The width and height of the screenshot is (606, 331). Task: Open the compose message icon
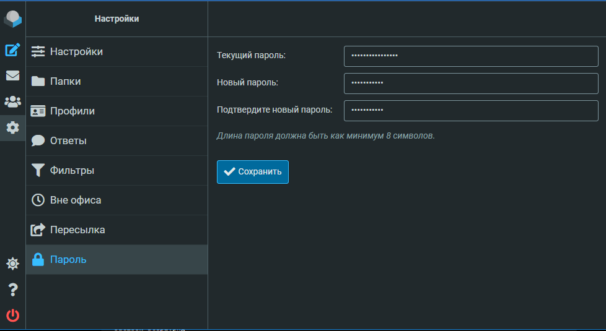tap(12, 49)
